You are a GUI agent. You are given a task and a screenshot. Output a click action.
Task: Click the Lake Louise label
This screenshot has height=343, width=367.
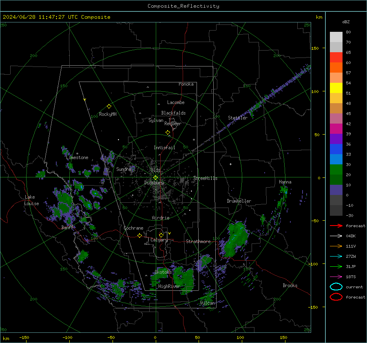[31, 200]
